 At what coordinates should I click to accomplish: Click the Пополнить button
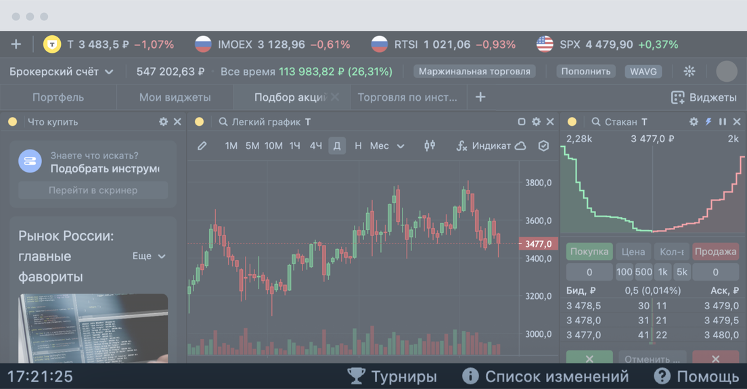point(585,72)
